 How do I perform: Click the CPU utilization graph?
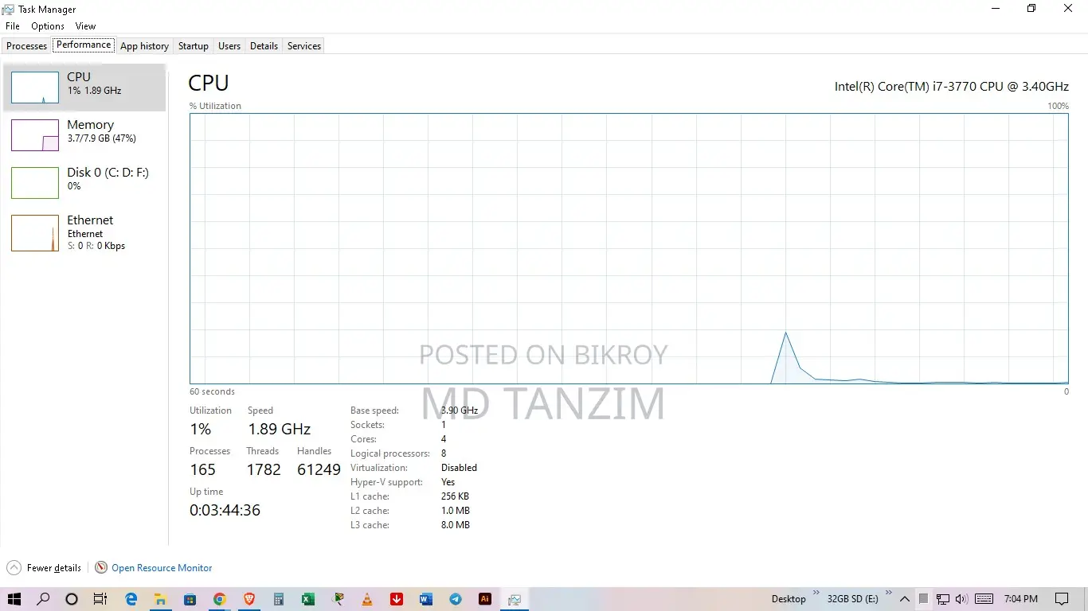(629, 248)
